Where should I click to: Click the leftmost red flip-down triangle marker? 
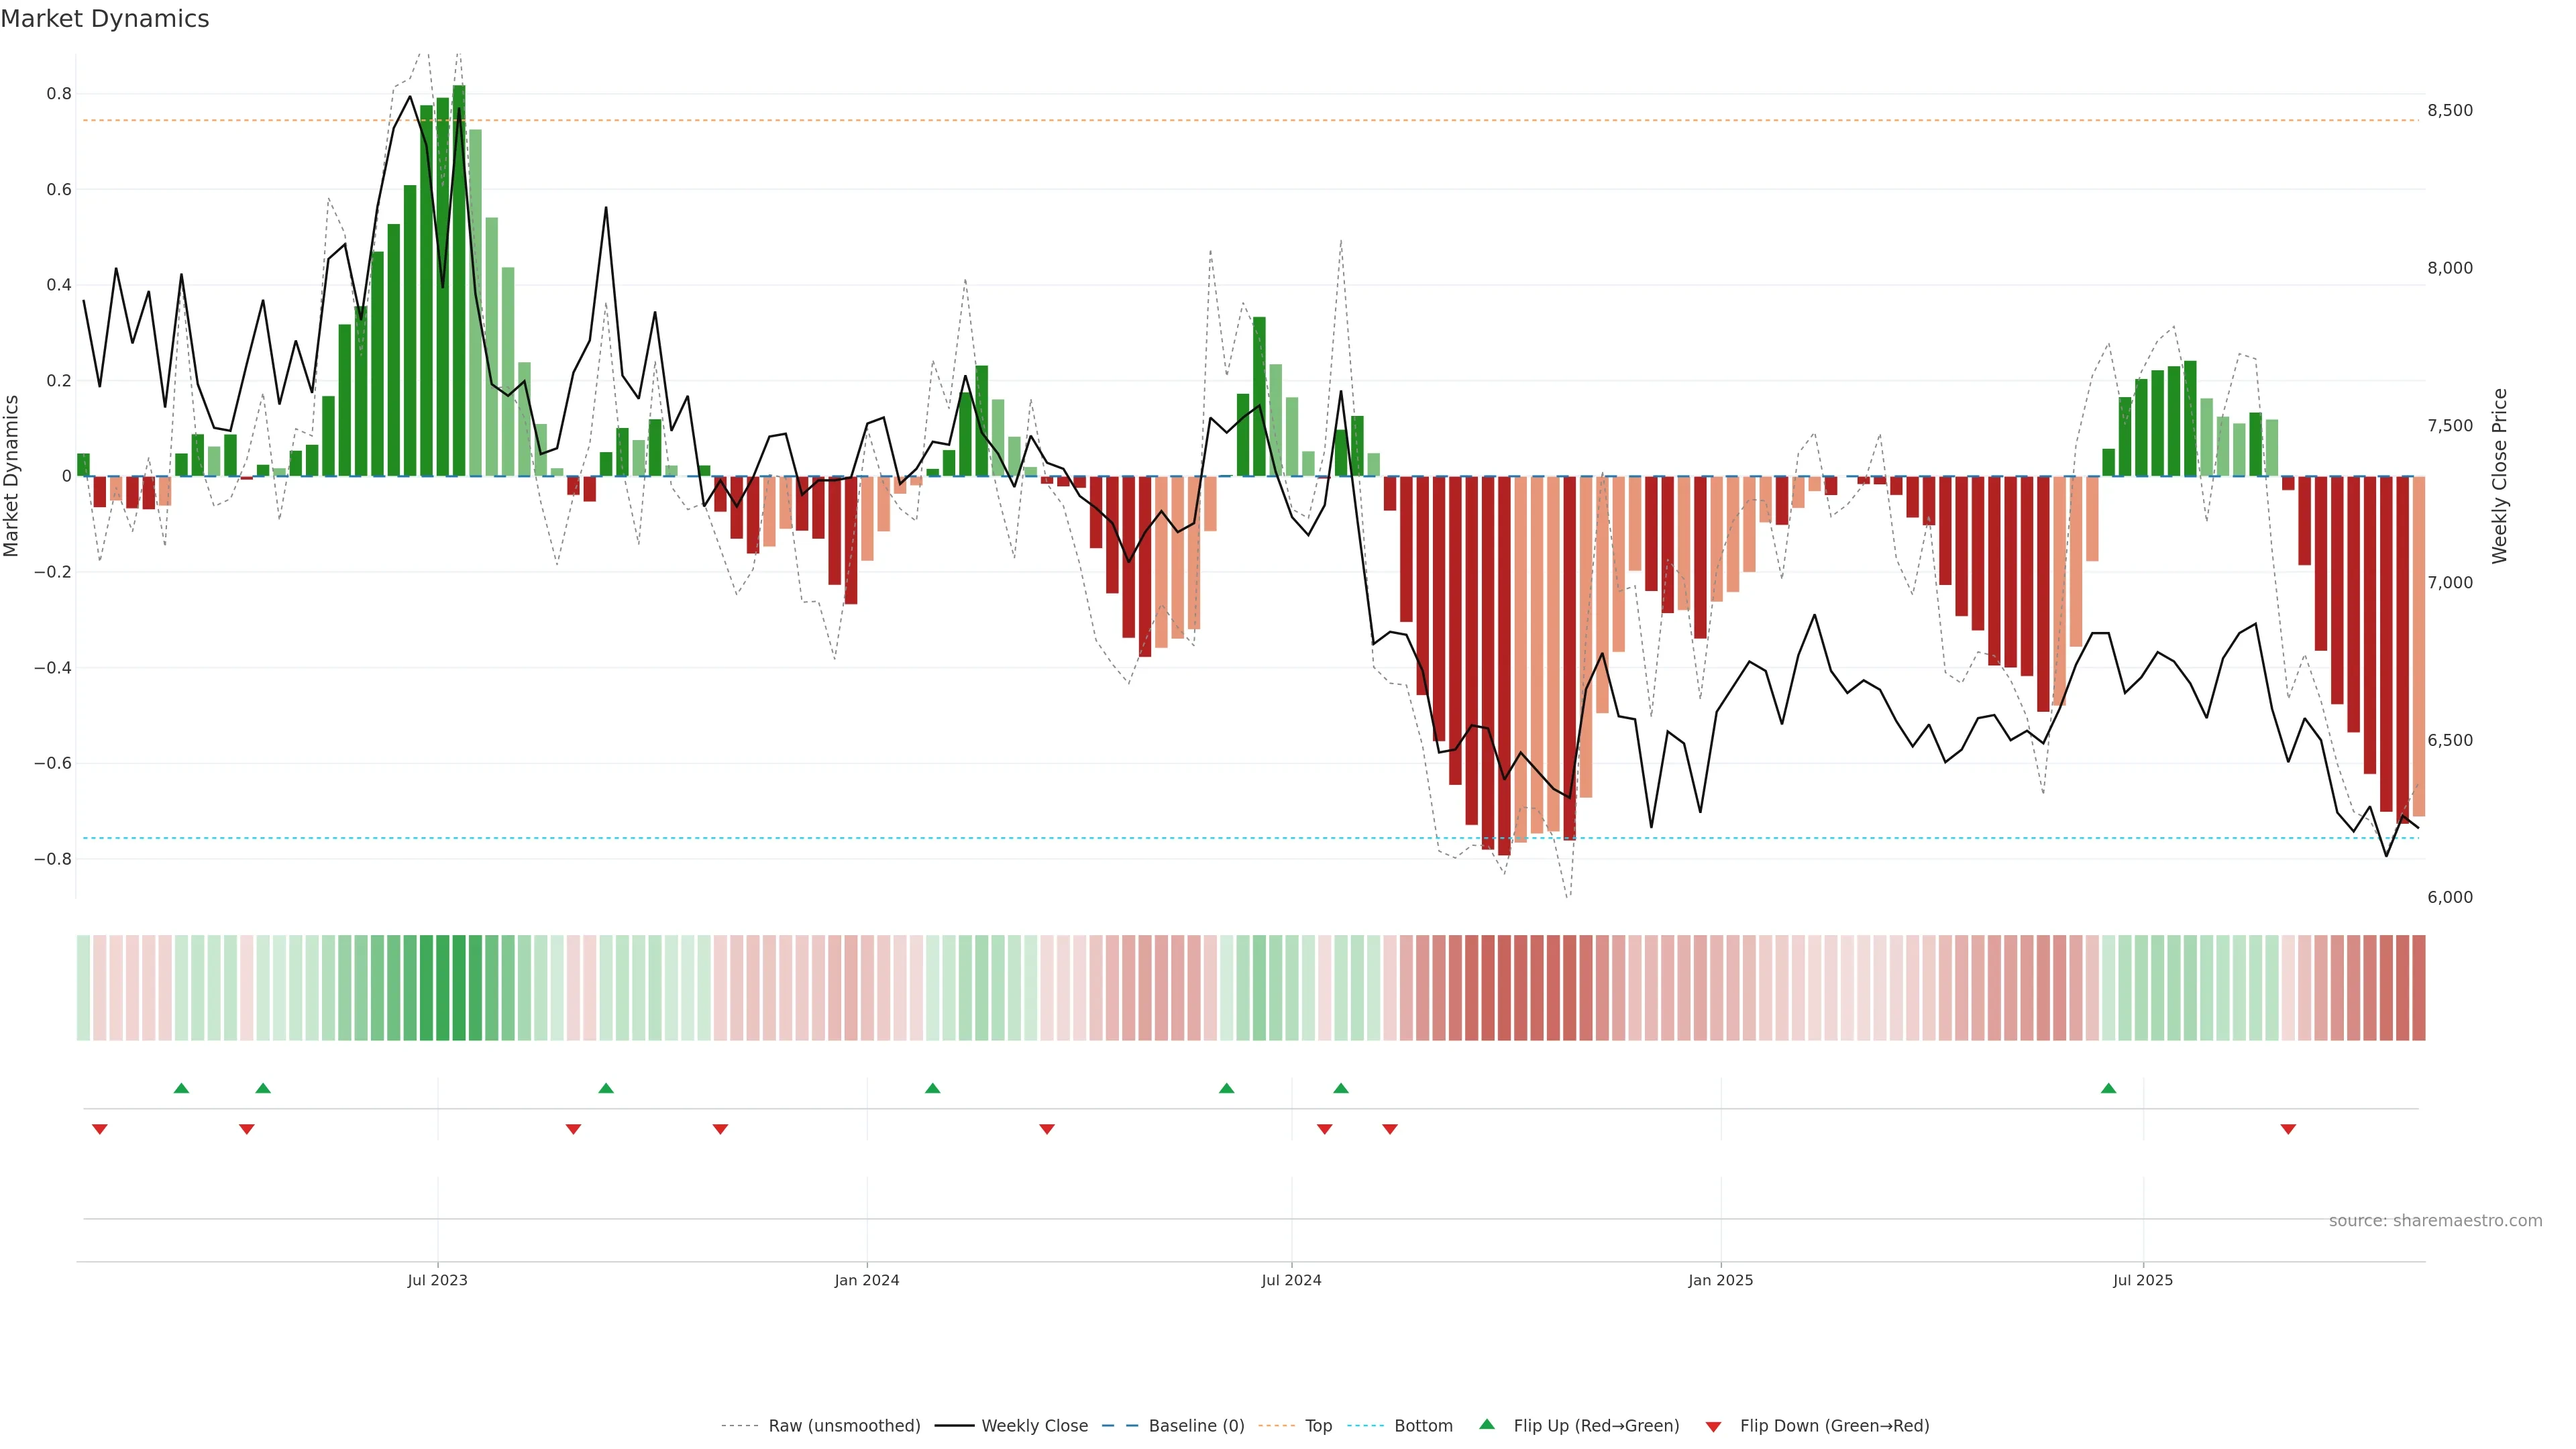pyautogui.click(x=99, y=1129)
